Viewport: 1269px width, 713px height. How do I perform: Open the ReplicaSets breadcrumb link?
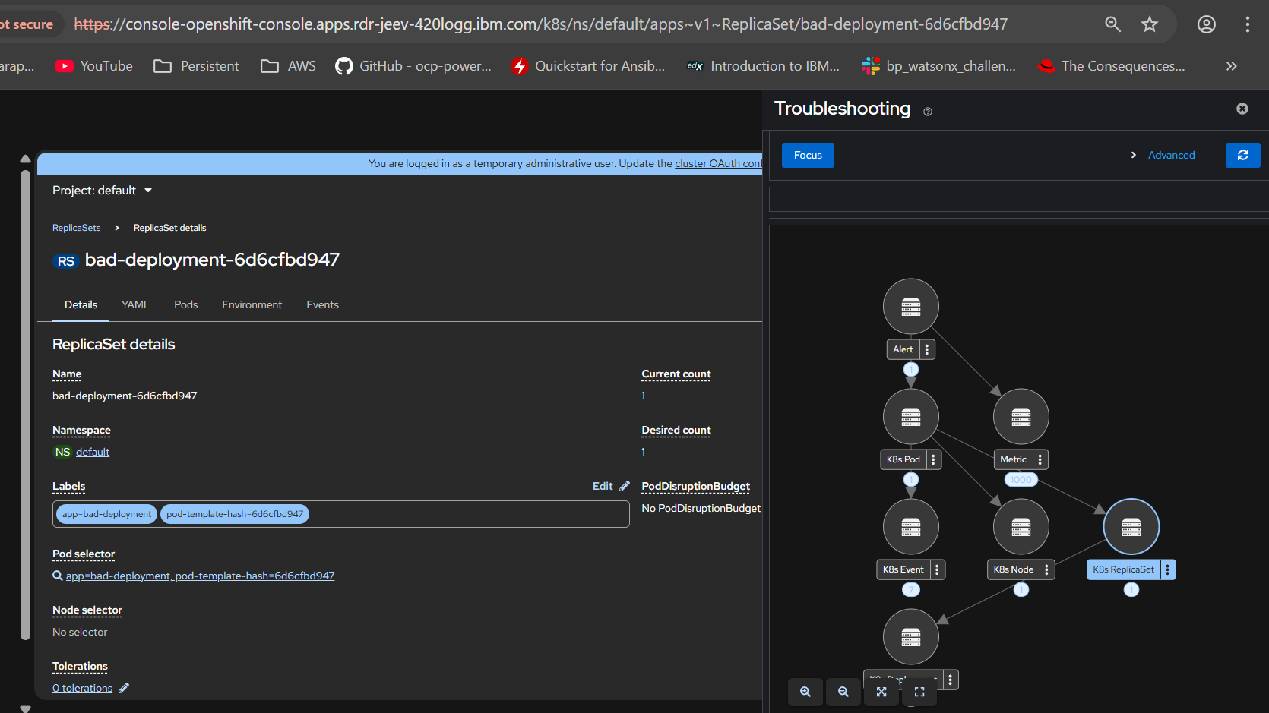(76, 228)
